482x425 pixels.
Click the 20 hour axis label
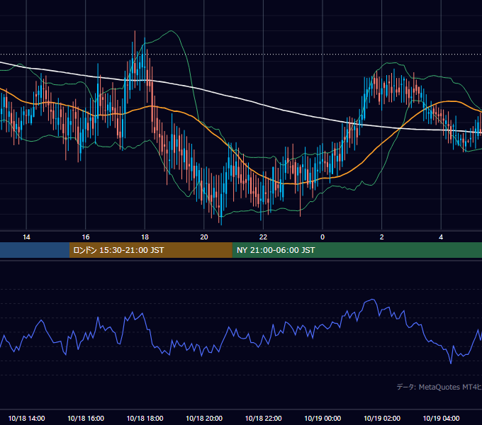coord(204,237)
